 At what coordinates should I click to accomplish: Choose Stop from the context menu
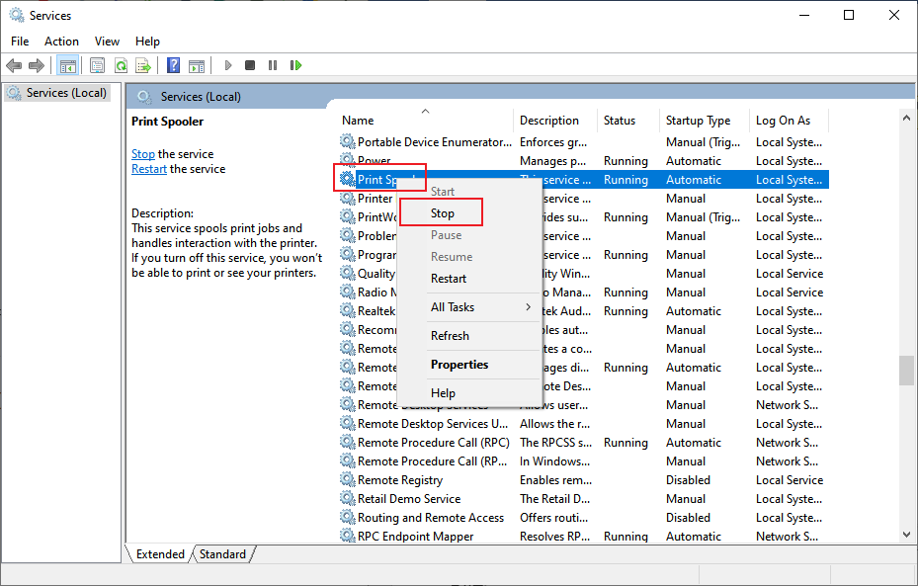click(441, 212)
